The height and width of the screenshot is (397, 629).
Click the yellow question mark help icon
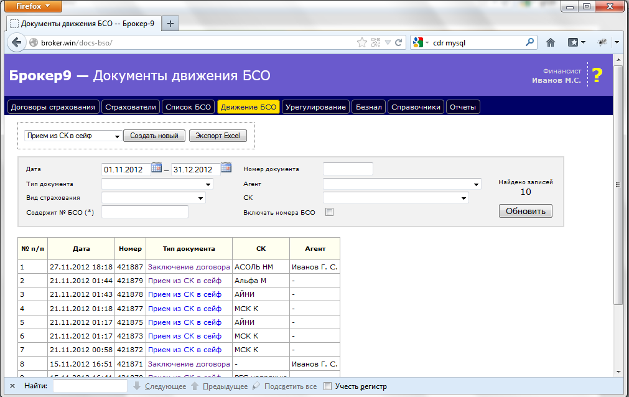click(x=597, y=75)
